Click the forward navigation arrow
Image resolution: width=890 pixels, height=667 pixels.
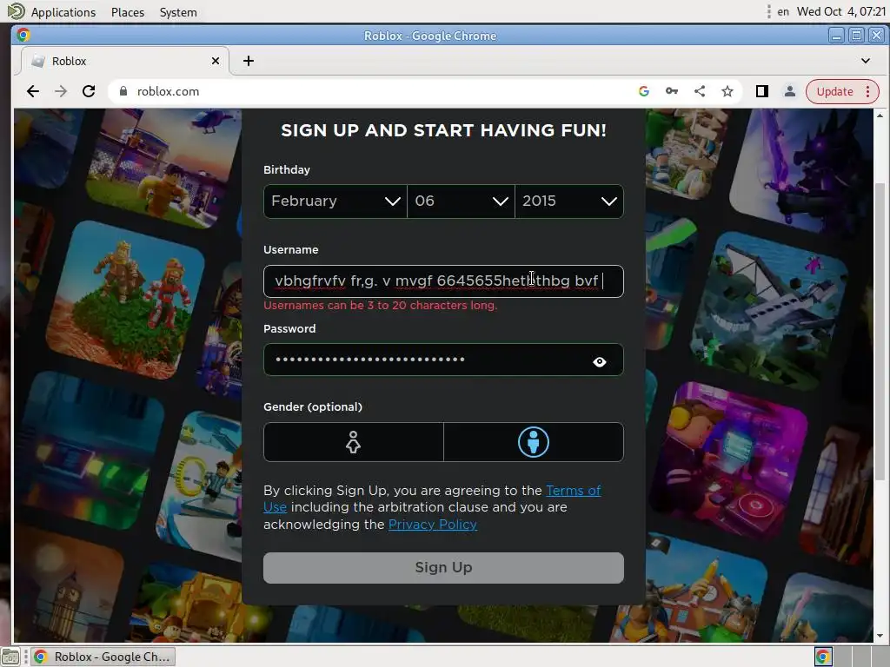(x=61, y=91)
